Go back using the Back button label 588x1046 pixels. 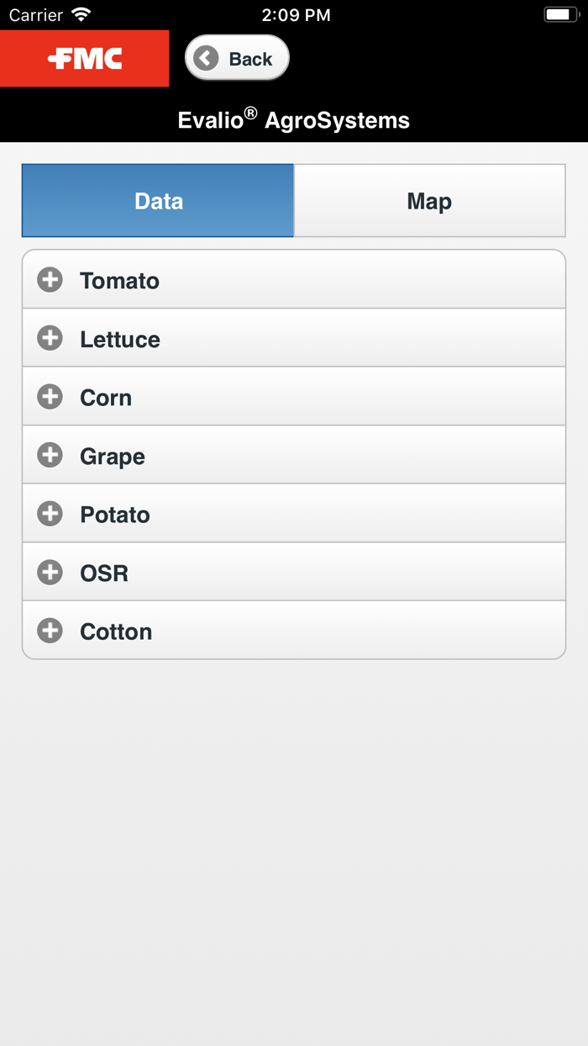250,59
